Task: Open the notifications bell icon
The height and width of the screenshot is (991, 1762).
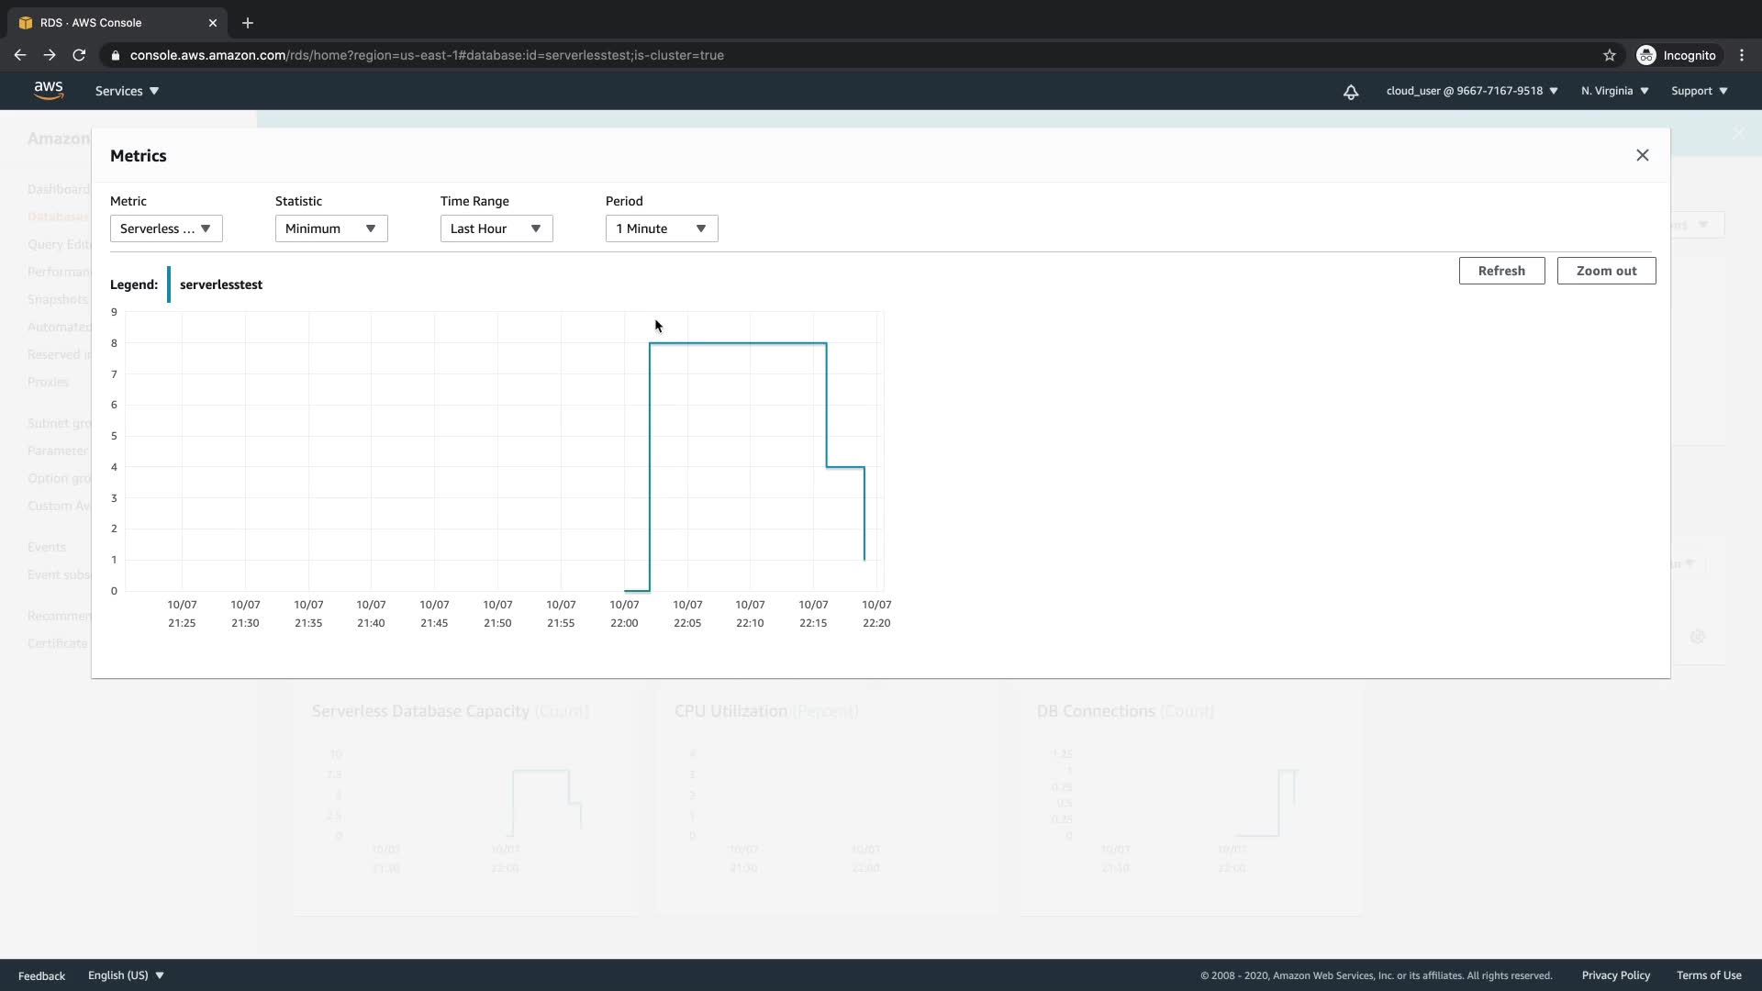Action: [1351, 92]
